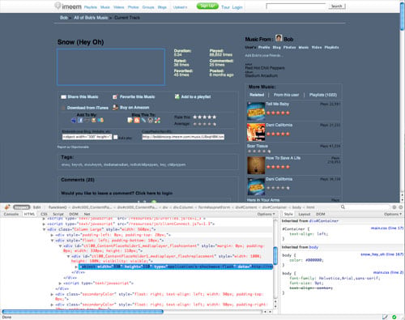Click the Favorite this Music icon
The image size is (405, 320).
(115, 96)
